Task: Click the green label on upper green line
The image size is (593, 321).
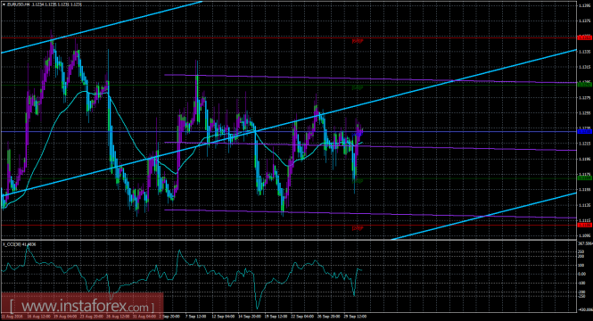Action: click(x=358, y=87)
